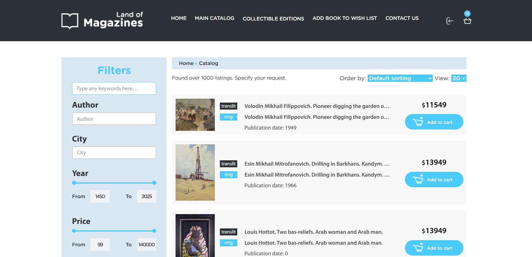Toggle translit tag on Volodin listing

click(229, 106)
